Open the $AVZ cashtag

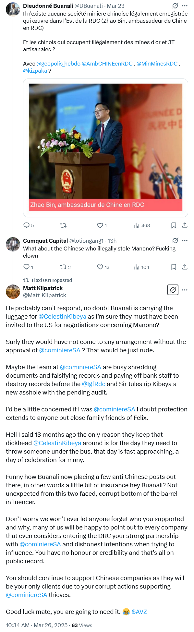click(139, 612)
